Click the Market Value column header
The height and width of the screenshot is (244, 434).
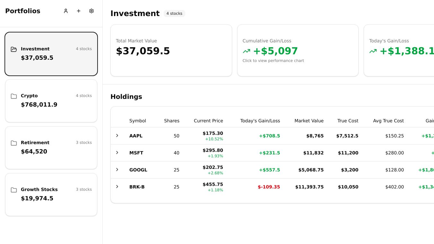point(309,121)
